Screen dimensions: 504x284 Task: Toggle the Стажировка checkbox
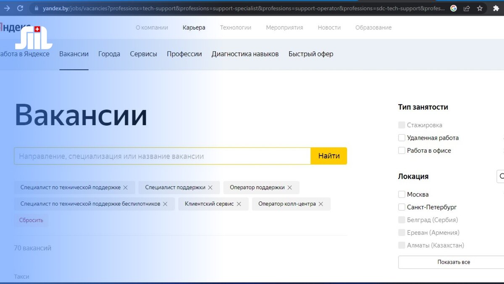point(402,125)
